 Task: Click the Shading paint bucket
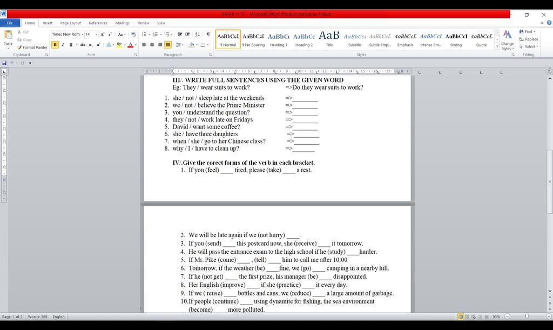191,45
